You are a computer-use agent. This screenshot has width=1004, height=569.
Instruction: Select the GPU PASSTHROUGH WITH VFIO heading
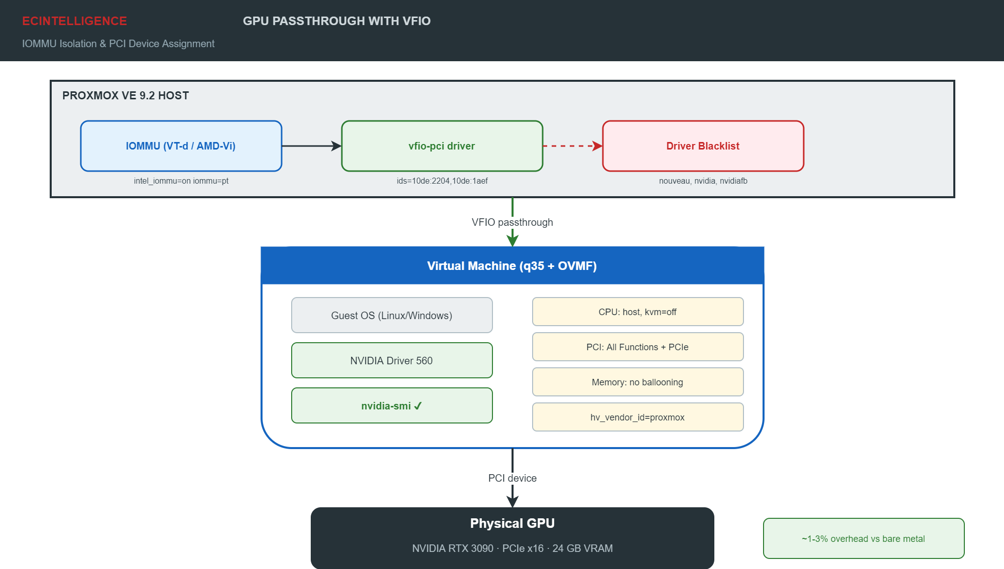[337, 21]
